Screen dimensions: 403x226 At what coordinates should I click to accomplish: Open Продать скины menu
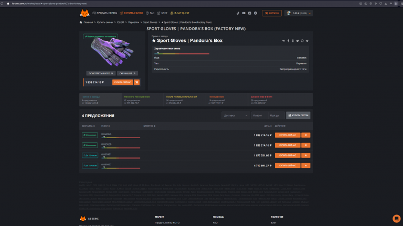(x=105, y=13)
